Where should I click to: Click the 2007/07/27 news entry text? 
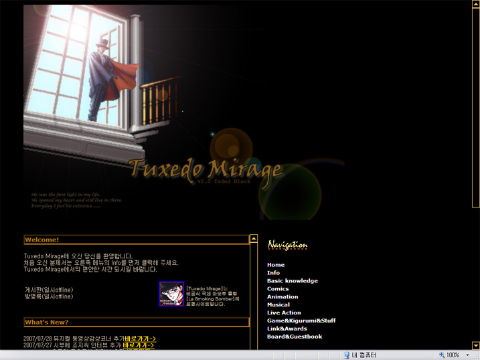point(73,345)
